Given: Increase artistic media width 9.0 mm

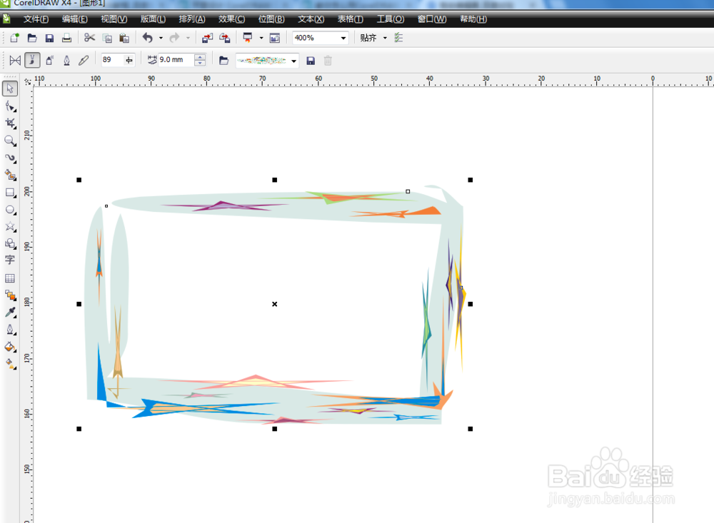Looking at the screenshot, I should (x=200, y=57).
